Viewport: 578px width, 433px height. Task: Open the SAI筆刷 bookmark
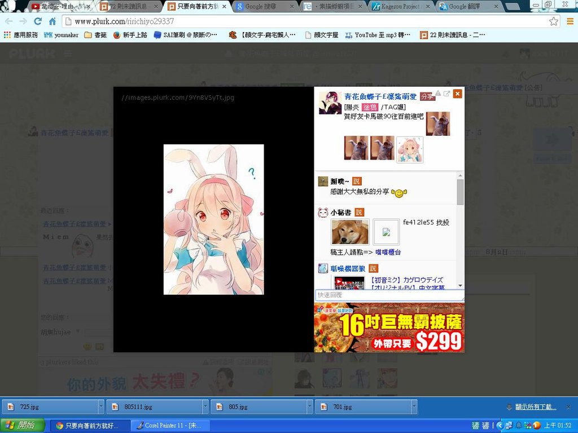click(185, 35)
